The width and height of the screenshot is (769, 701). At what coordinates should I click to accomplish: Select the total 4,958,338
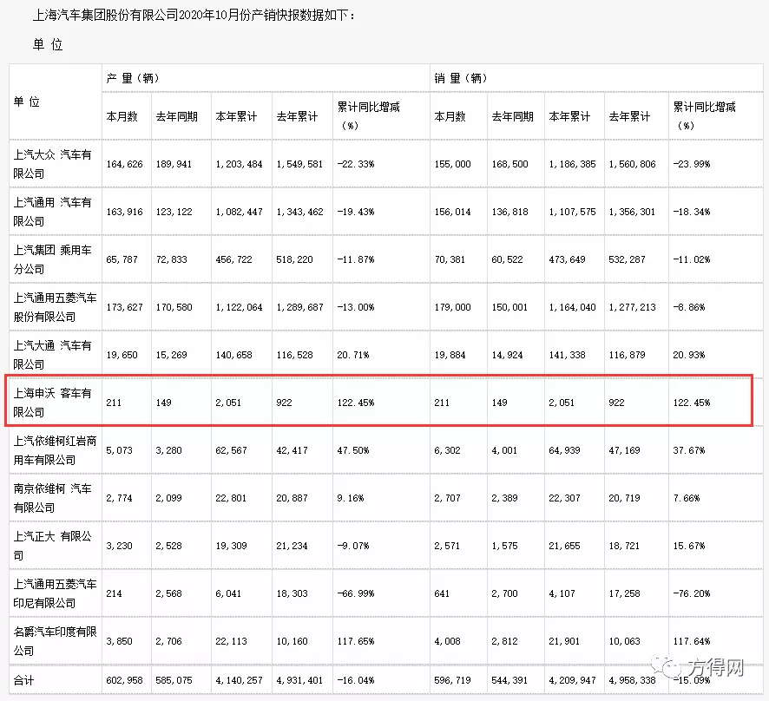point(632,680)
